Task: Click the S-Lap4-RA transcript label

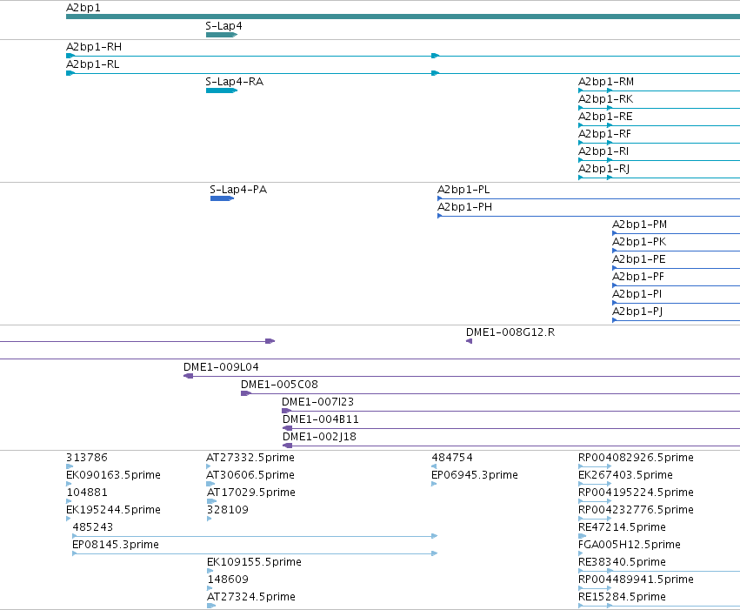Action: click(235, 82)
